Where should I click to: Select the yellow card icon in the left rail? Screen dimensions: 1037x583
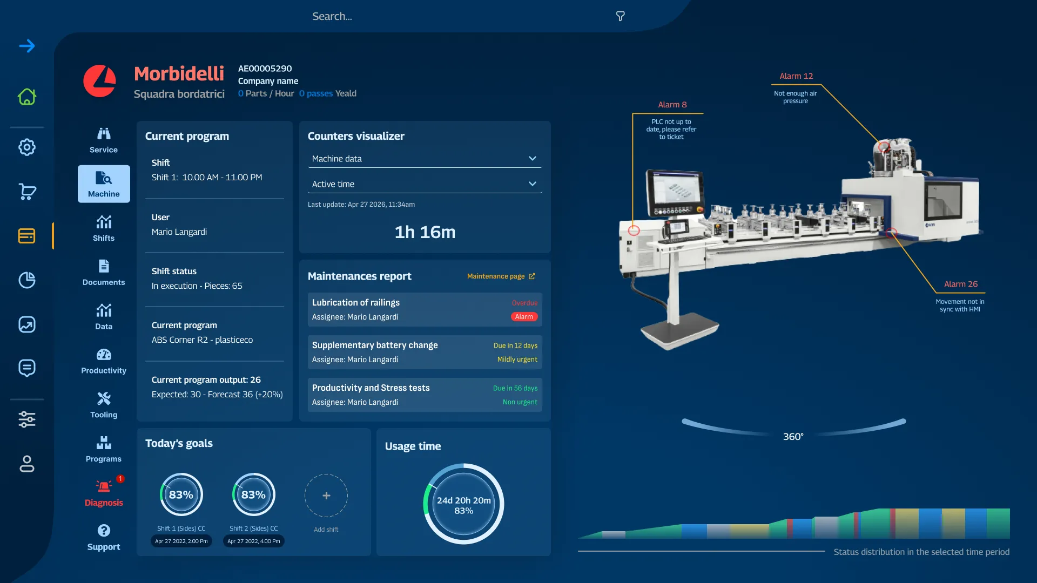tap(27, 236)
